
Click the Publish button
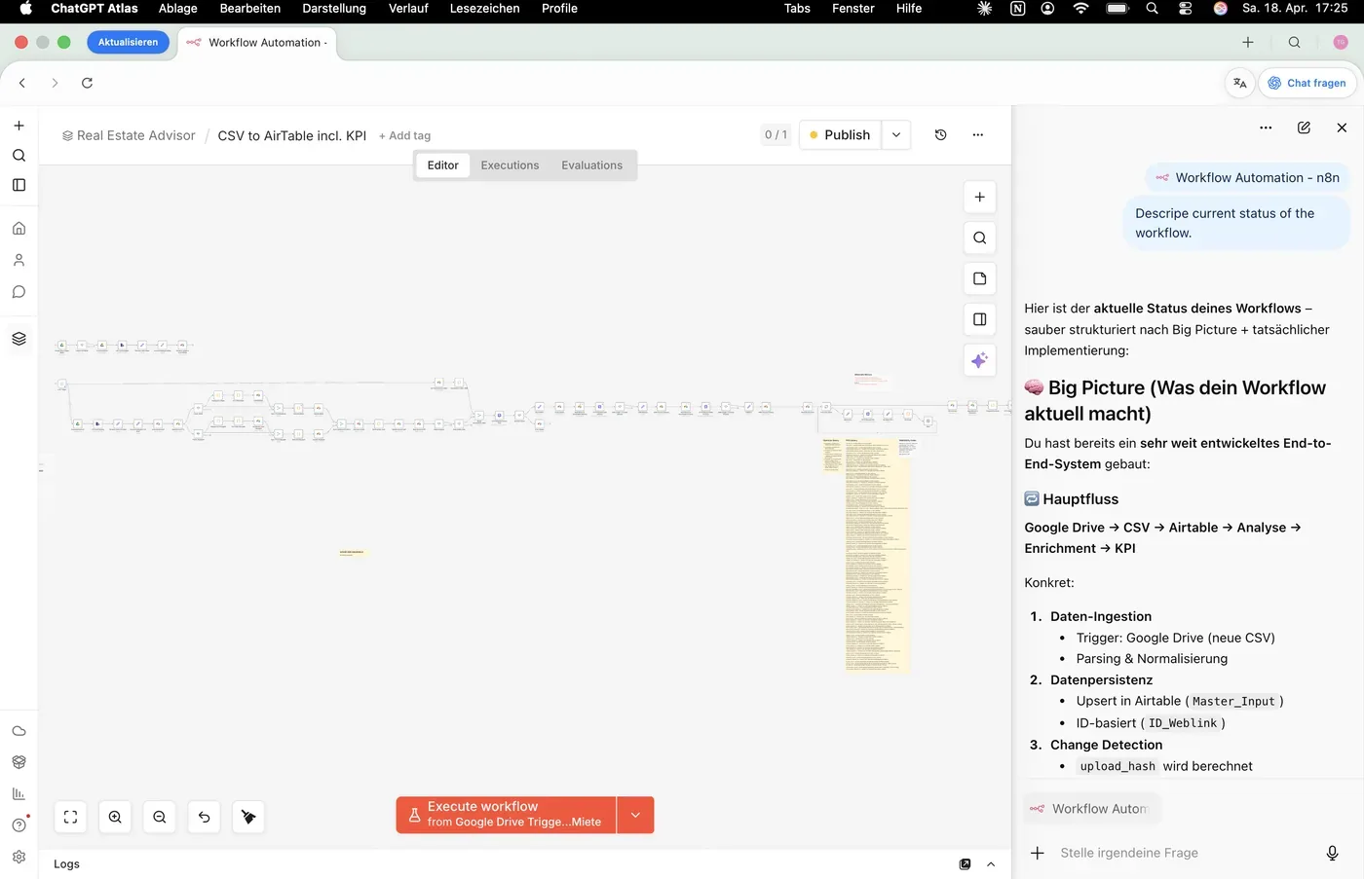tap(840, 135)
